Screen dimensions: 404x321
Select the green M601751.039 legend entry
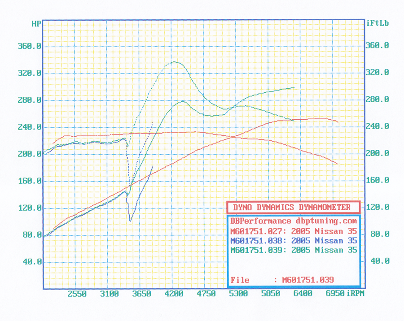[x=294, y=250]
